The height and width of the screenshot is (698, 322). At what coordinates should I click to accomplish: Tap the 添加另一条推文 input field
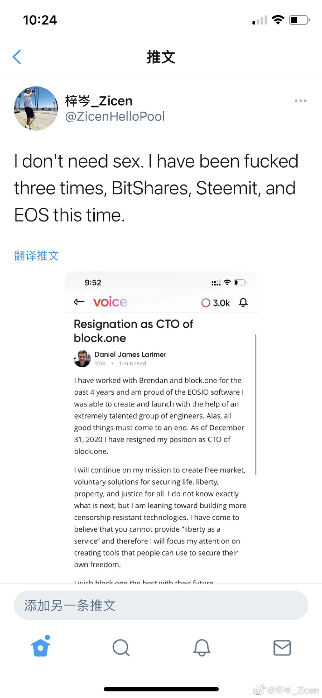(161, 605)
